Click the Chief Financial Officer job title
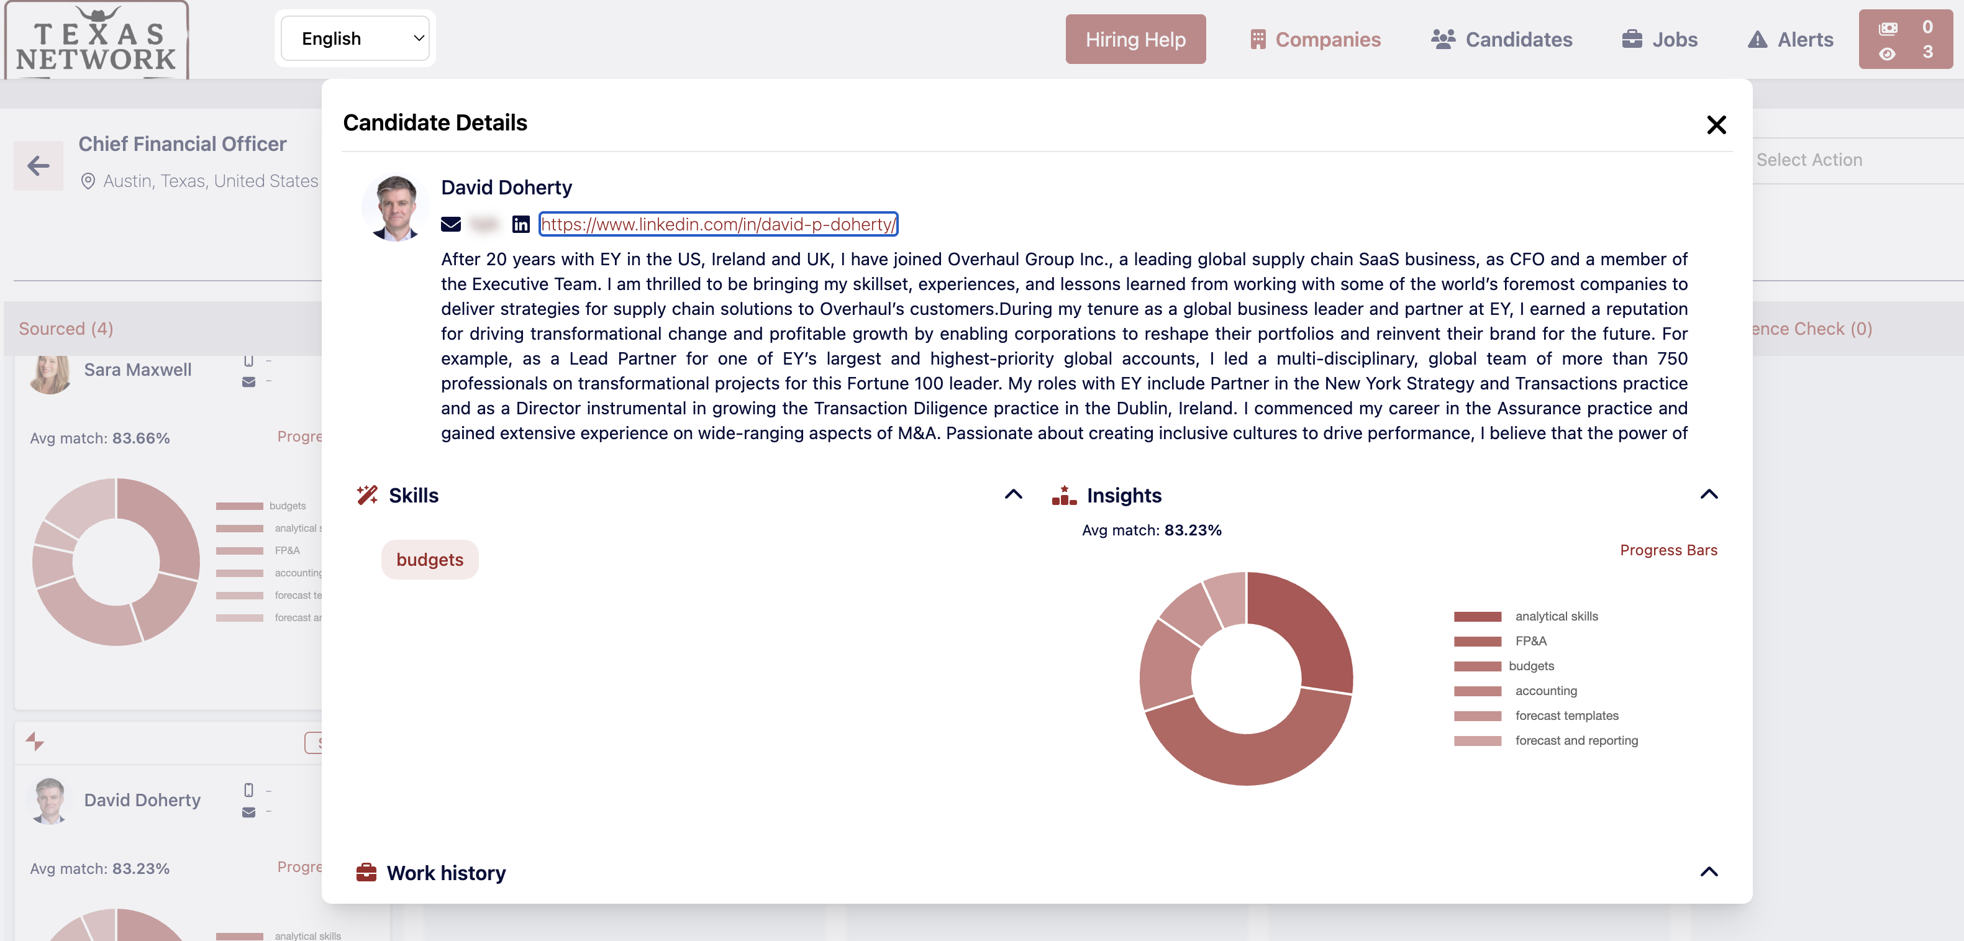The image size is (1964, 941). (182, 144)
